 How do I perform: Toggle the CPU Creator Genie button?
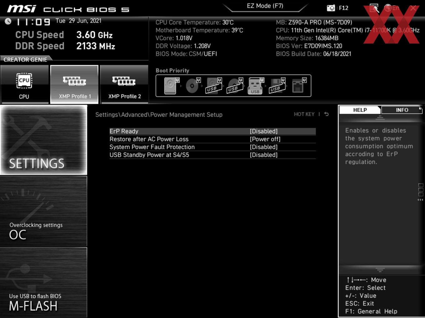click(x=24, y=84)
